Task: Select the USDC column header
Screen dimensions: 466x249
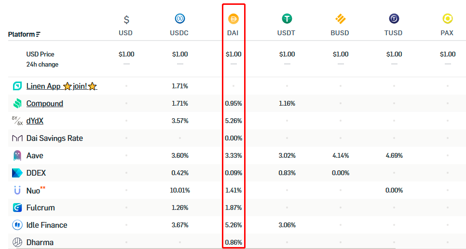Action: click(179, 33)
